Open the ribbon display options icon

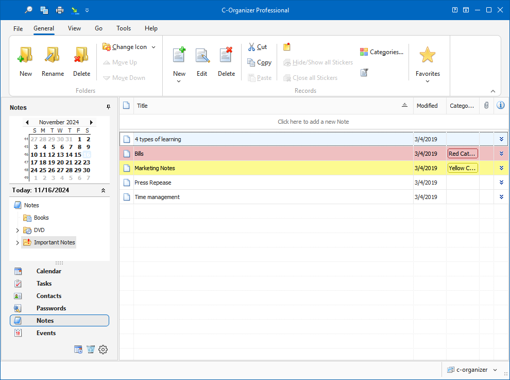point(466,10)
